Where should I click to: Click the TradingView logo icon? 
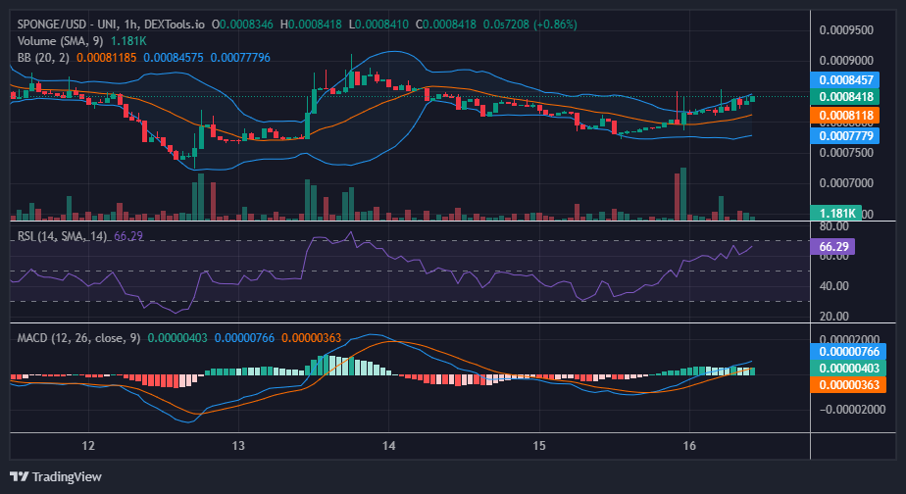pyautogui.click(x=19, y=476)
